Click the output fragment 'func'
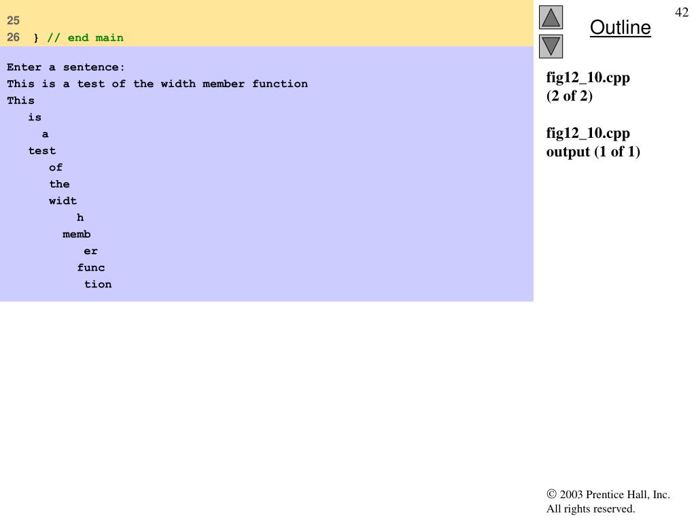This screenshot has width=696, height=522. (x=91, y=268)
